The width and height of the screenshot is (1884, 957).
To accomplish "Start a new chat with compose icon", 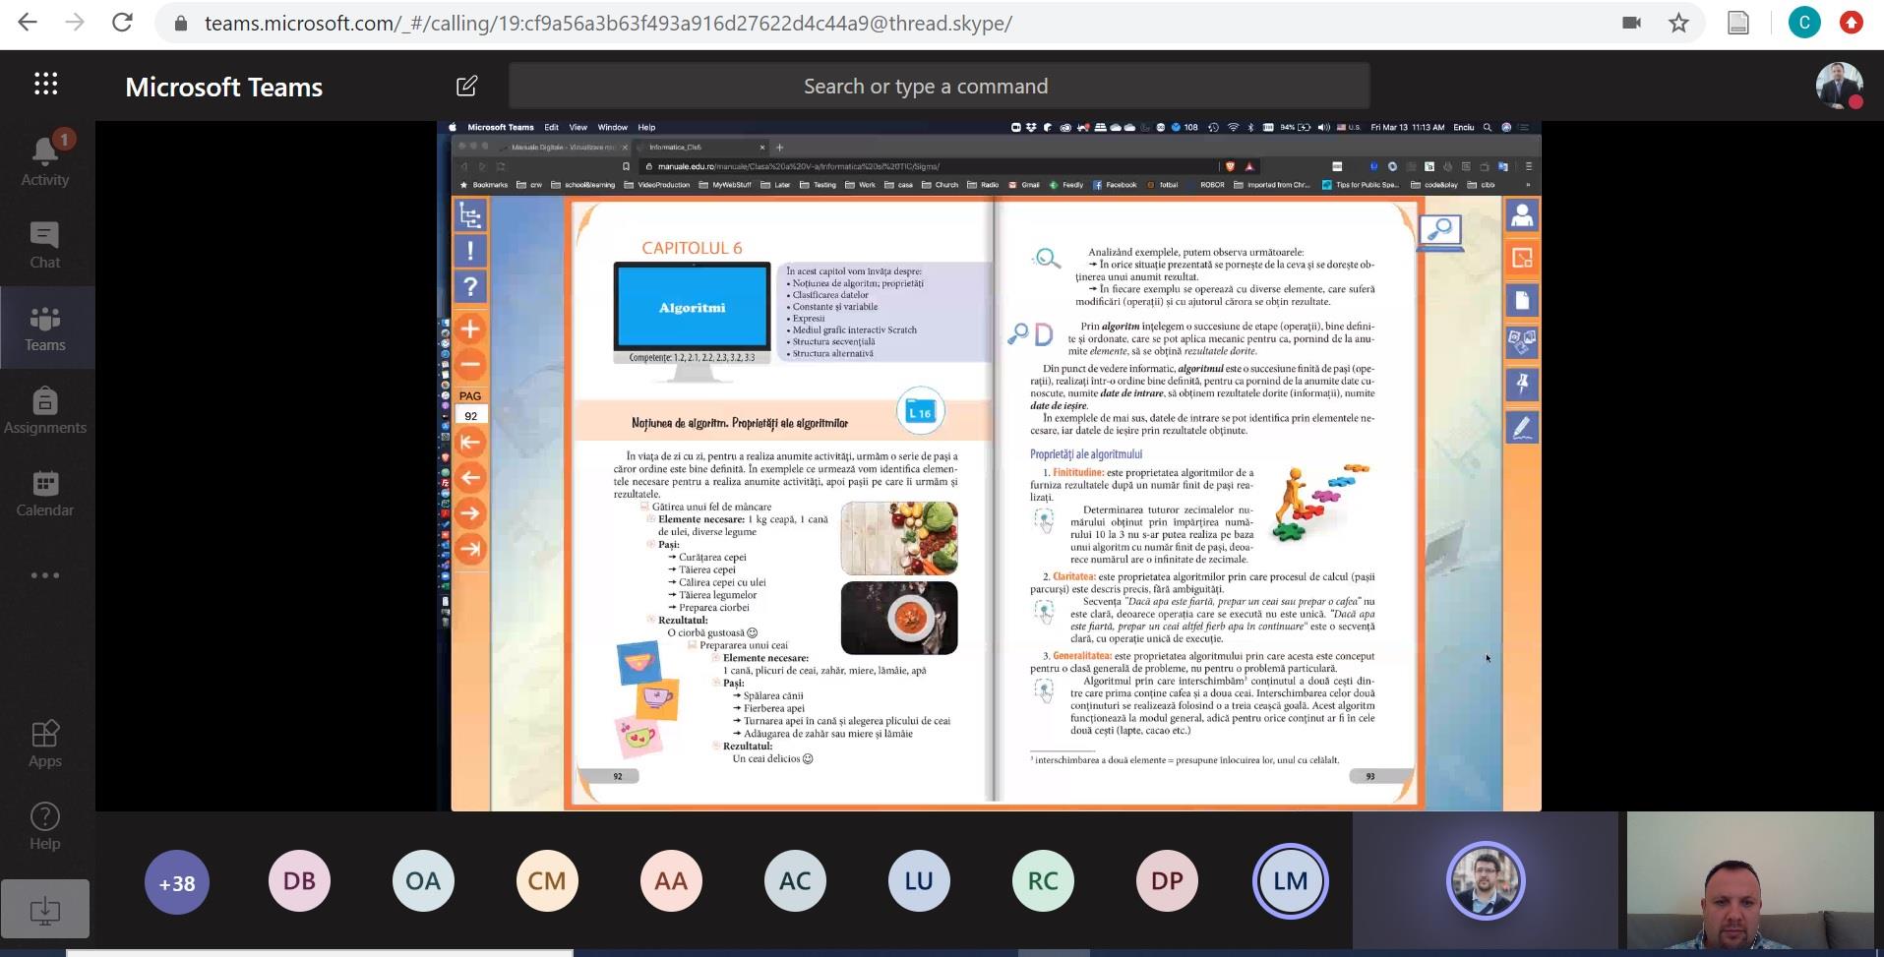I will [467, 86].
